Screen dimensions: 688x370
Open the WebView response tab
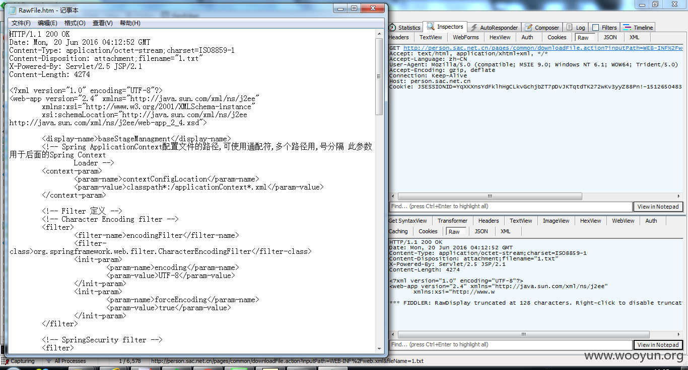click(x=623, y=221)
